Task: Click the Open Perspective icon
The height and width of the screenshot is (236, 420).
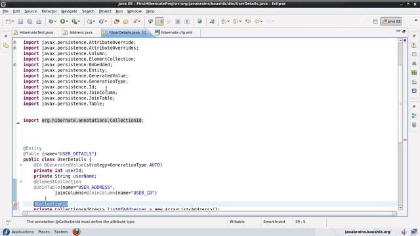Action: 375,22
